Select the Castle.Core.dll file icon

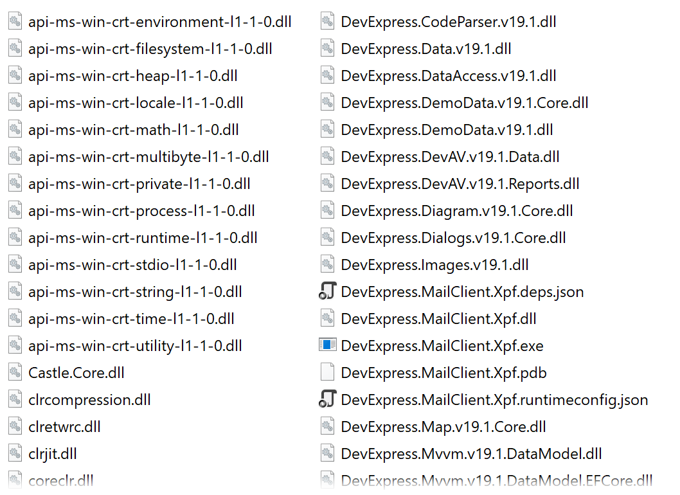tap(15, 372)
